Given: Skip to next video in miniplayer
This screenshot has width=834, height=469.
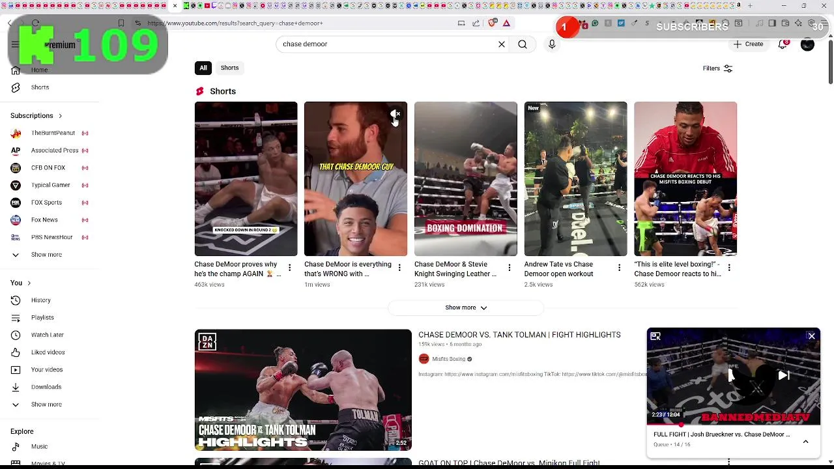Looking at the screenshot, I should pos(784,375).
